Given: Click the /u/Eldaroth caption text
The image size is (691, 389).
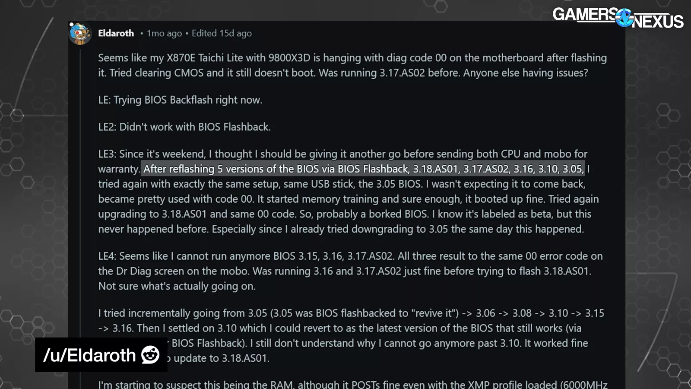Looking at the screenshot, I should [90, 355].
